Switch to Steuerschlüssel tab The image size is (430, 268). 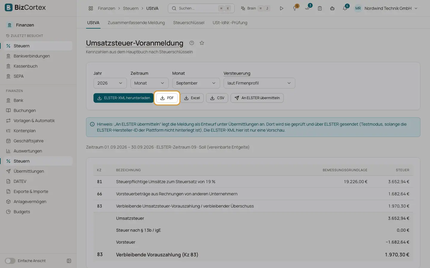189,23
